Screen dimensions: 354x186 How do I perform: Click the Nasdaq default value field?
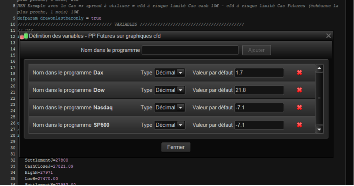pyautogui.click(x=259, y=108)
